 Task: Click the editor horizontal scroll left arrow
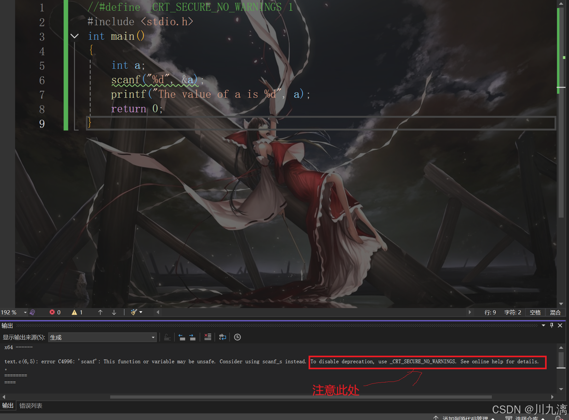[x=158, y=312]
